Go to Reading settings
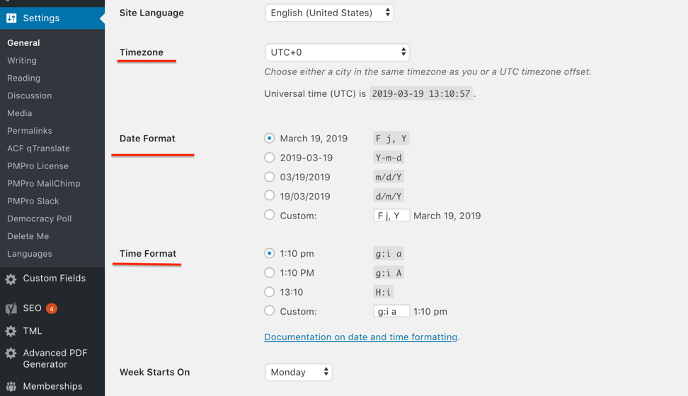 [x=23, y=78]
